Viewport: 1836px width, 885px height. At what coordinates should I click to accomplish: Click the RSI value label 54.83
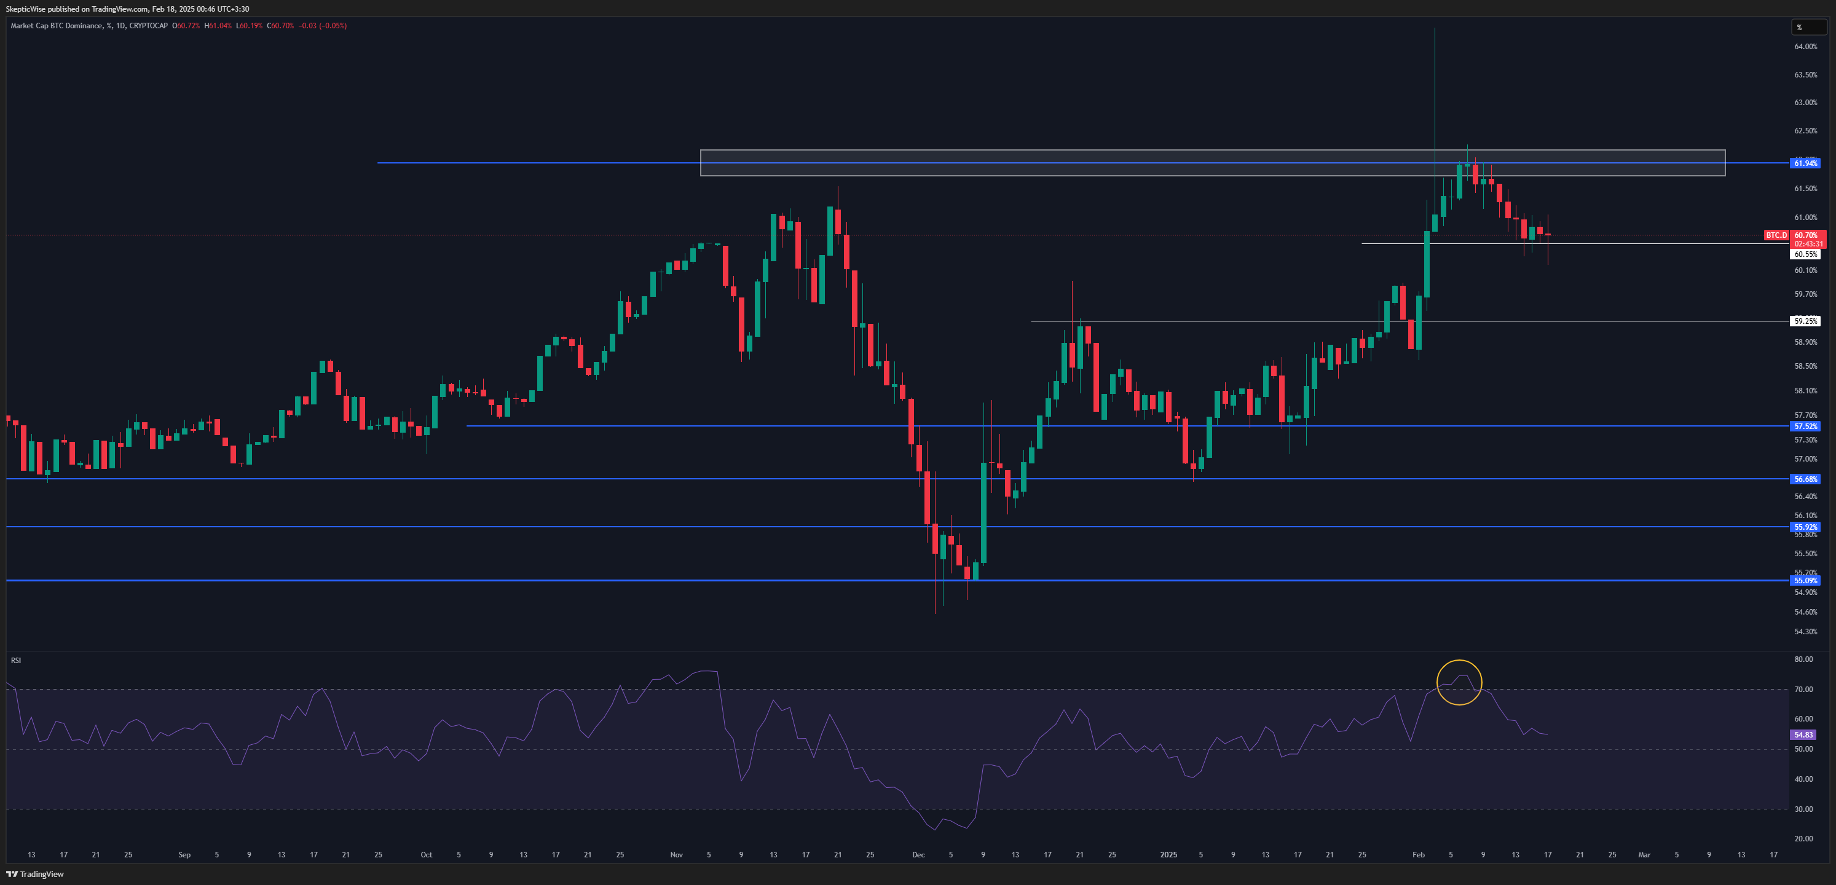tap(1803, 734)
